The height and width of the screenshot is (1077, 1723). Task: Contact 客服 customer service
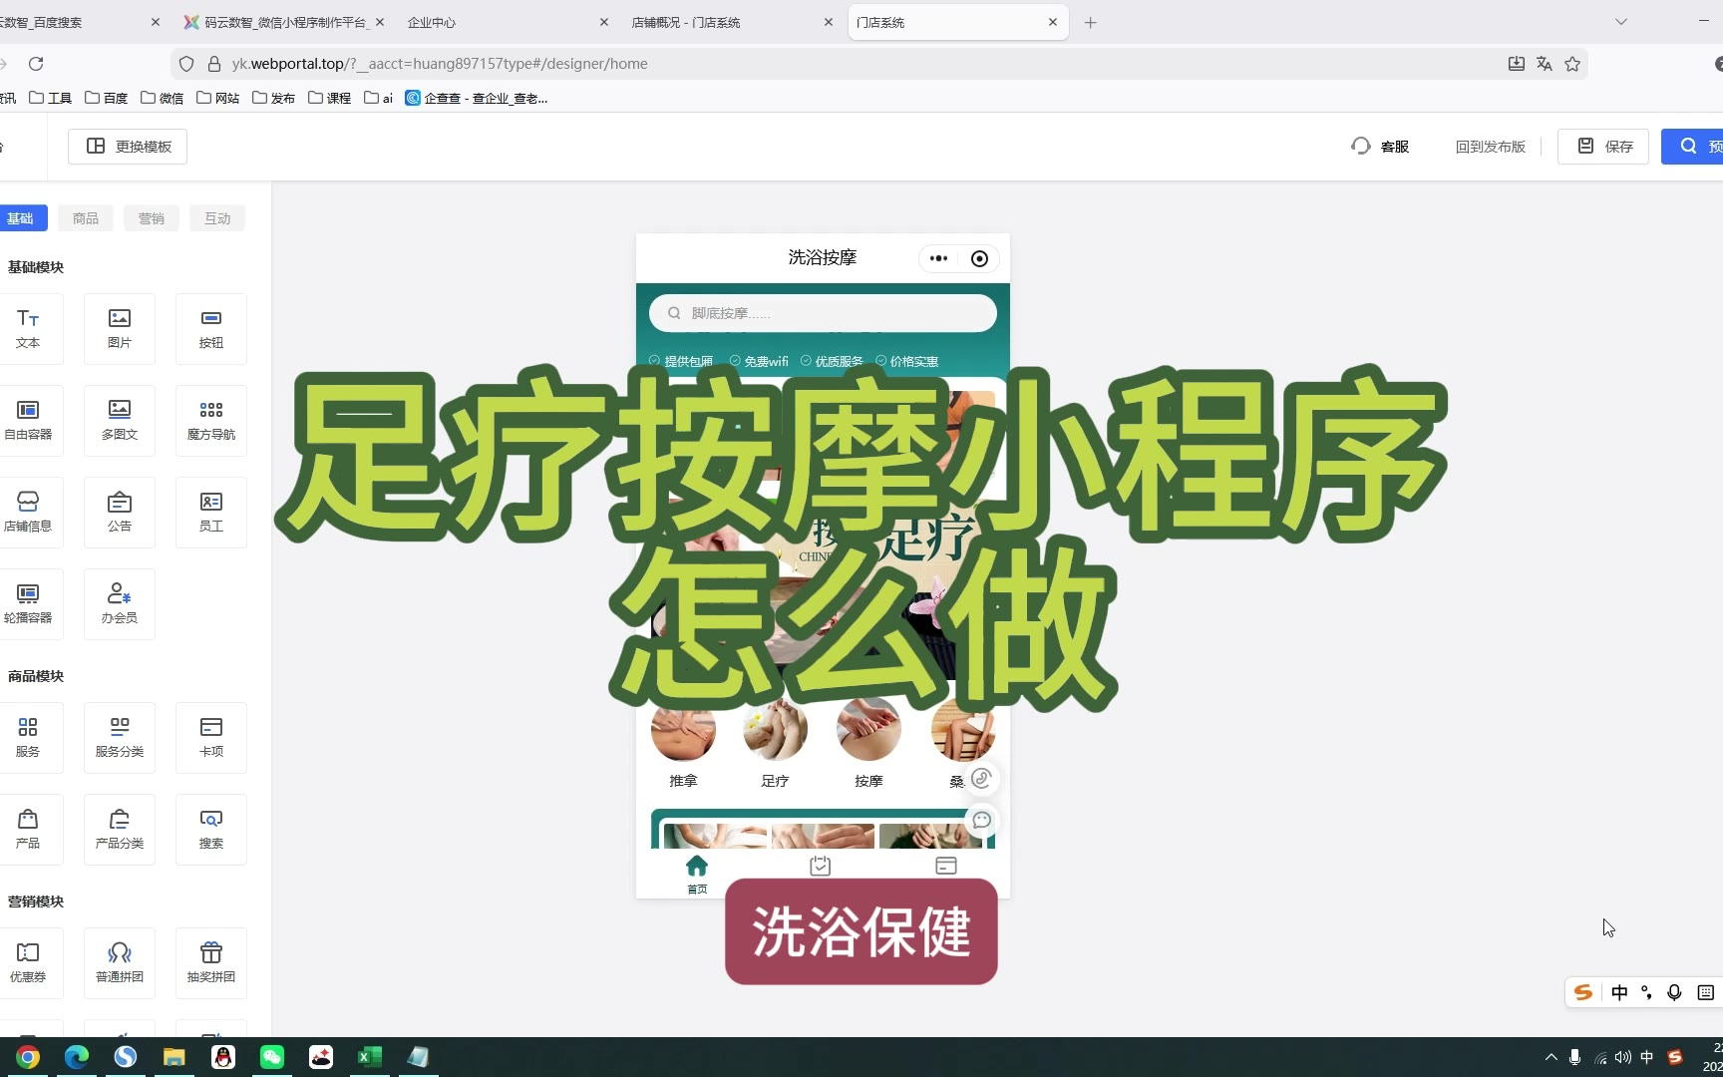1380,147
